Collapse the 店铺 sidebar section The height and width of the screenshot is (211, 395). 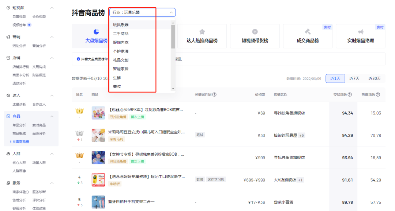tap(52, 58)
